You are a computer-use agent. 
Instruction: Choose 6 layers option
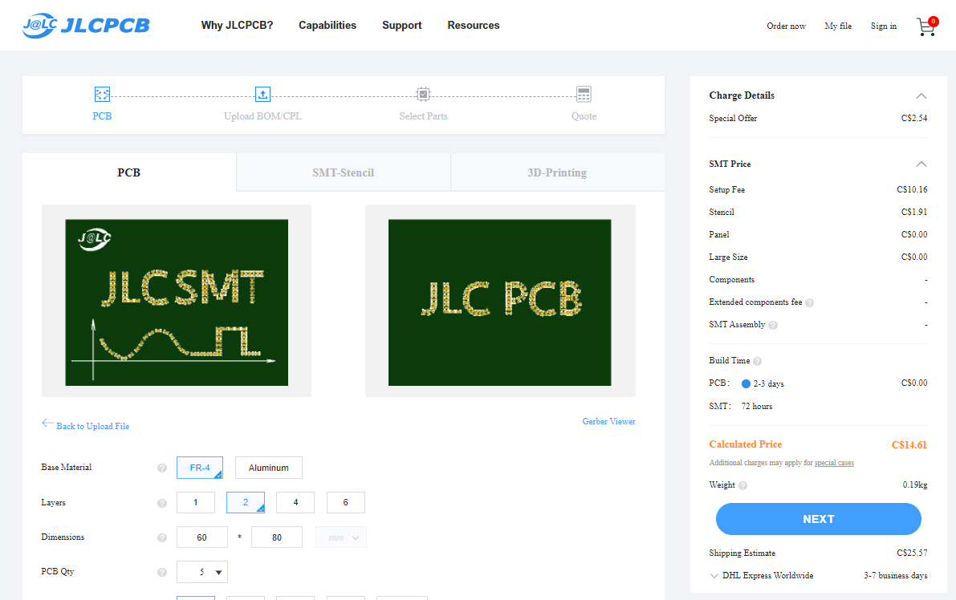[x=346, y=502]
